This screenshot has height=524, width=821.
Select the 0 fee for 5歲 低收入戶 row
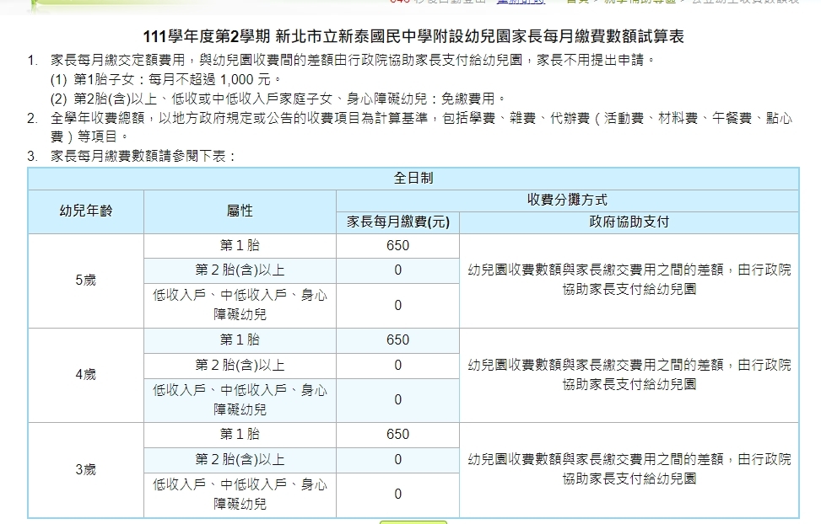coord(398,306)
